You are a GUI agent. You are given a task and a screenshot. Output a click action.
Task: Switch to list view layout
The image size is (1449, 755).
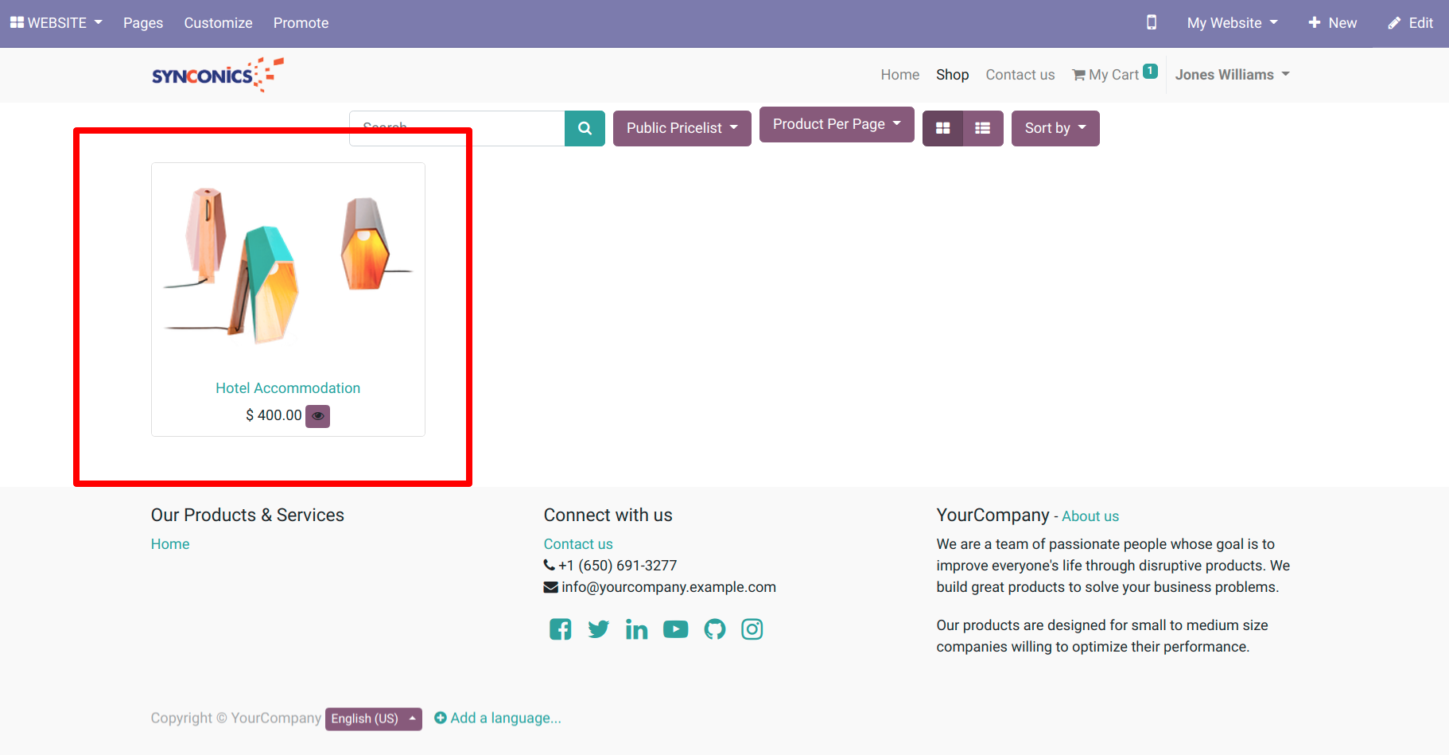point(983,128)
